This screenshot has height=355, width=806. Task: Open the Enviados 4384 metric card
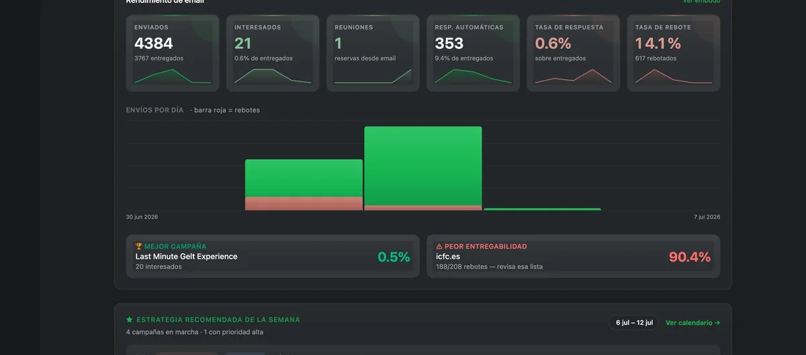[171, 53]
